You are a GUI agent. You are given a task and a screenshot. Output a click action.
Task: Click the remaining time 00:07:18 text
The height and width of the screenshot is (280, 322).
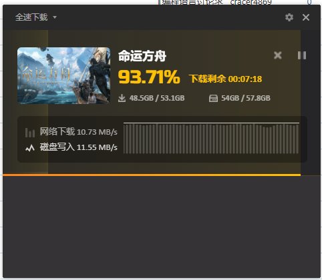[245, 79]
